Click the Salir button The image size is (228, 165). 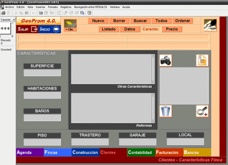click(27, 29)
